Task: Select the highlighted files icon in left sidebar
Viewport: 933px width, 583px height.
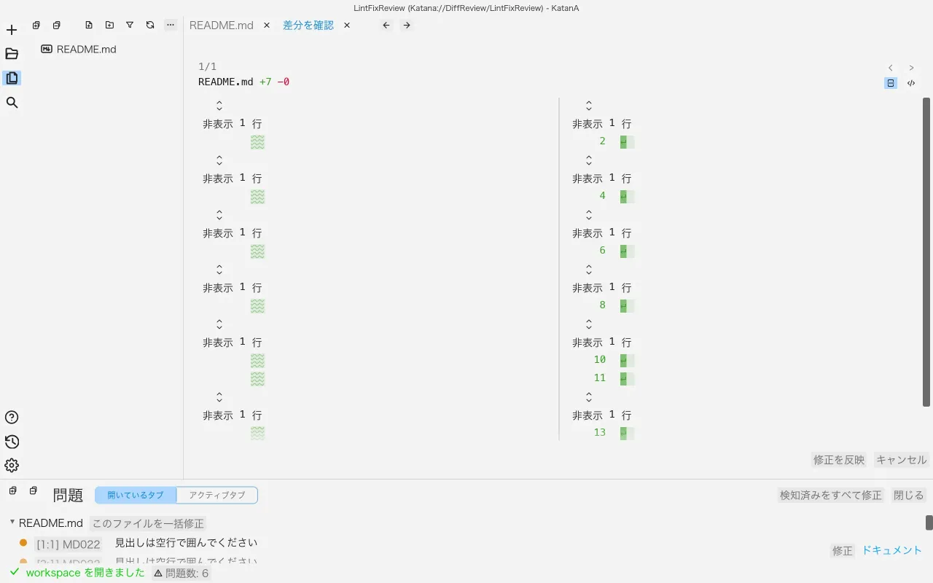Action: pos(12,78)
